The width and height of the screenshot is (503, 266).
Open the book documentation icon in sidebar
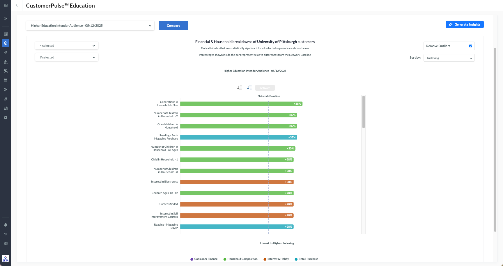pyautogui.click(x=6, y=243)
